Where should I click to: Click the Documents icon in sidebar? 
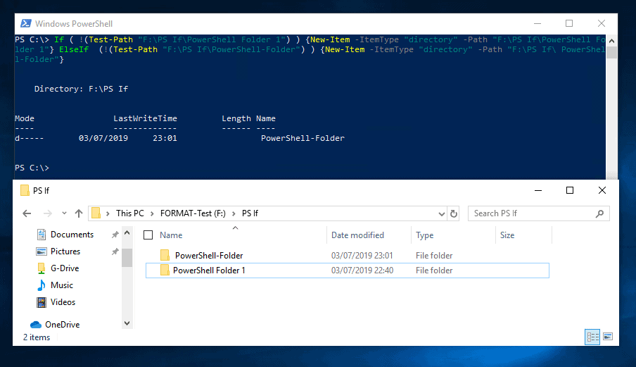click(42, 235)
